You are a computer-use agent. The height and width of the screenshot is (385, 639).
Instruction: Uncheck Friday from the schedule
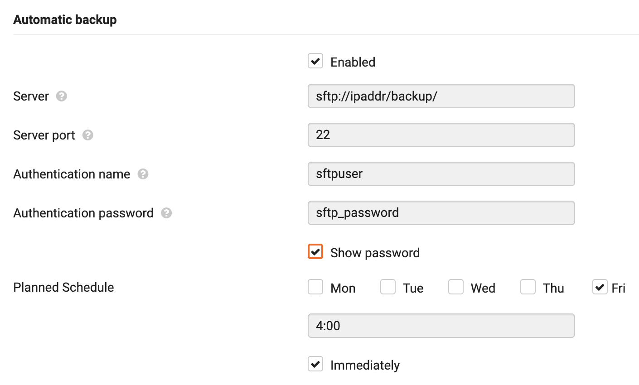click(600, 287)
